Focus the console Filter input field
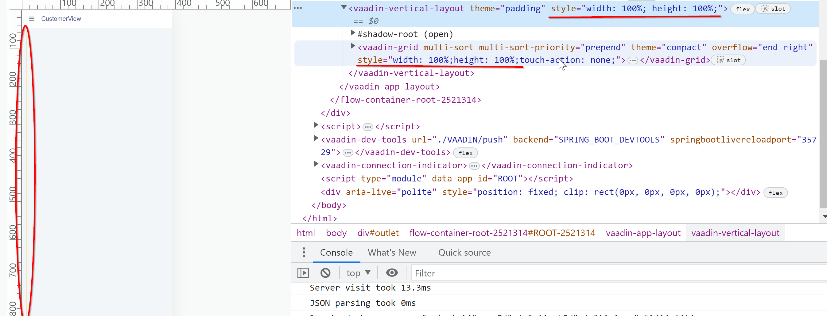This screenshot has width=827, height=316. pyautogui.click(x=619, y=273)
